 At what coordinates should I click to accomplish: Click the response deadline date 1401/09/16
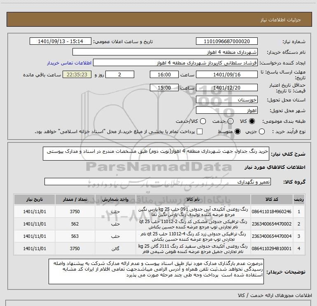click(x=226, y=74)
